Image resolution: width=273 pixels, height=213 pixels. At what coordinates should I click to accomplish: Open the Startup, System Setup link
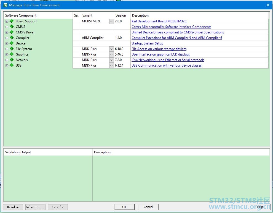click(x=147, y=43)
